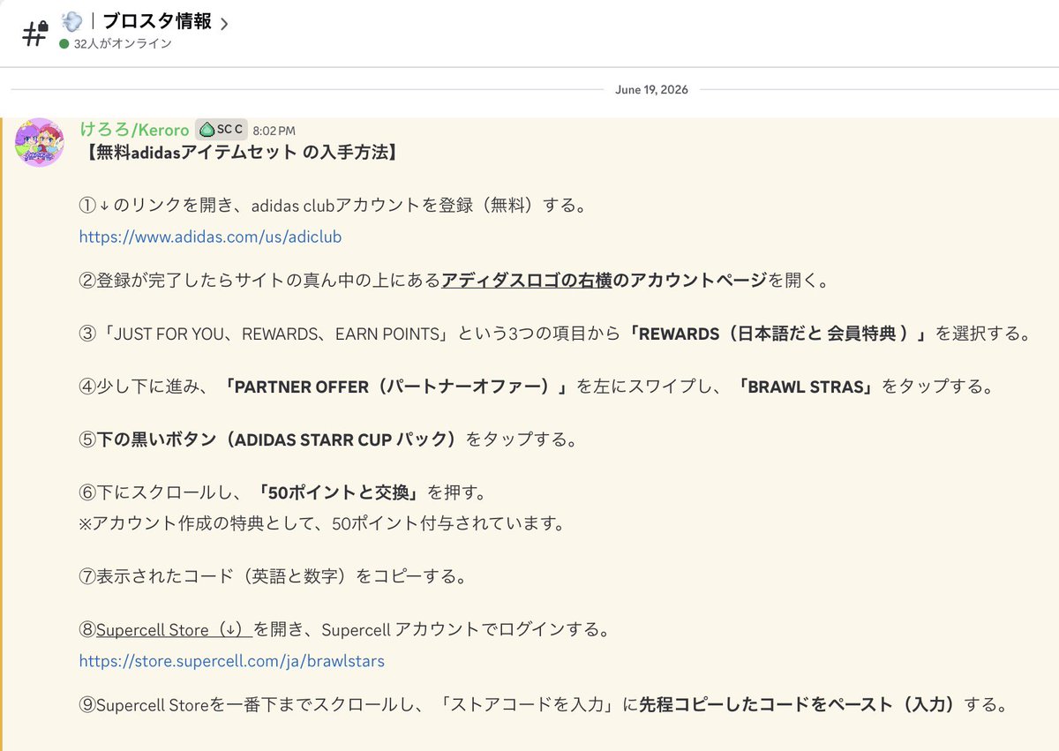Viewport: 1059px width, 751px height.
Task: Click the hash-lock channel icon
Action: 34,34
